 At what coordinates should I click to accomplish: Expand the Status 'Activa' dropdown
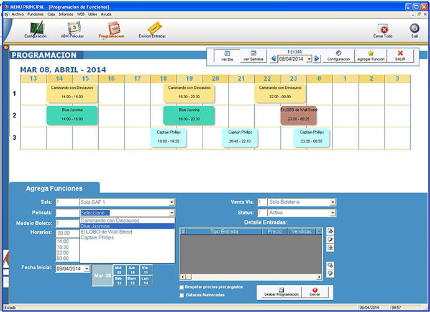[332, 213]
